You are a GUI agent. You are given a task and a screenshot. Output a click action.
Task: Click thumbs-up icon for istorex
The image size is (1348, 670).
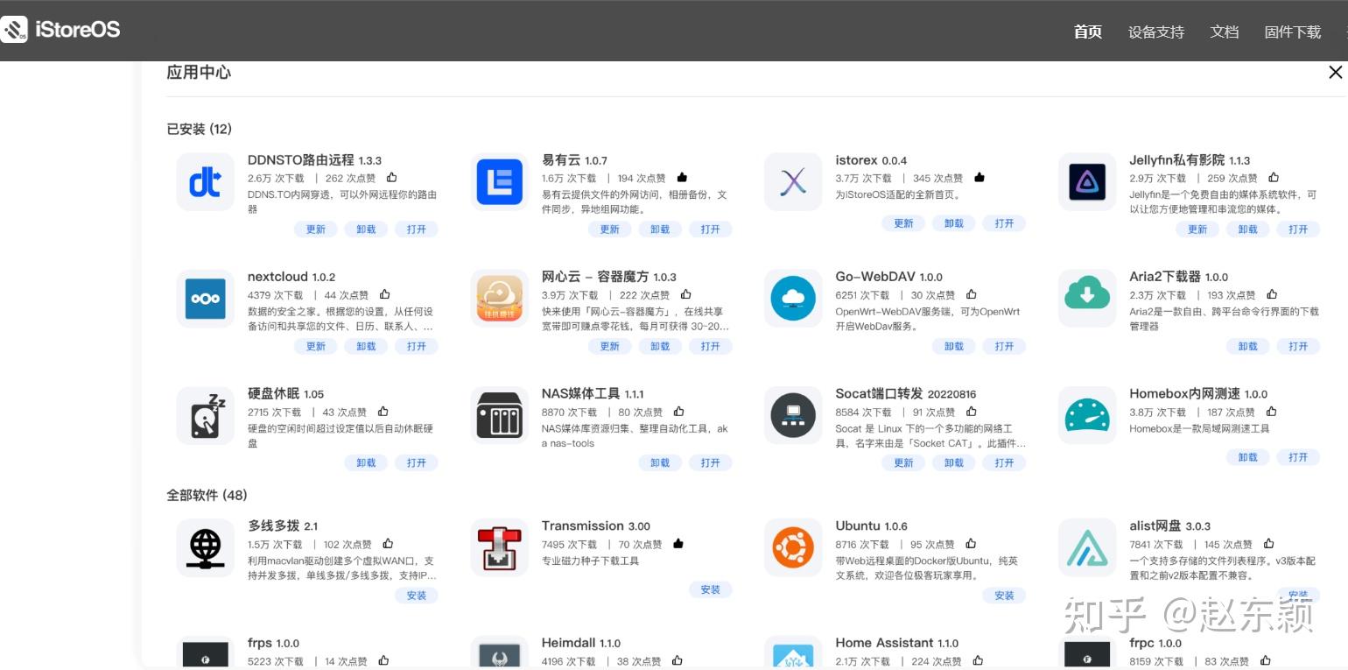point(979,178)
